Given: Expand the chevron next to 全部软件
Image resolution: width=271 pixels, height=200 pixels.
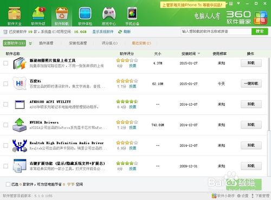Looking at the screenshot, I should [30, 43].
